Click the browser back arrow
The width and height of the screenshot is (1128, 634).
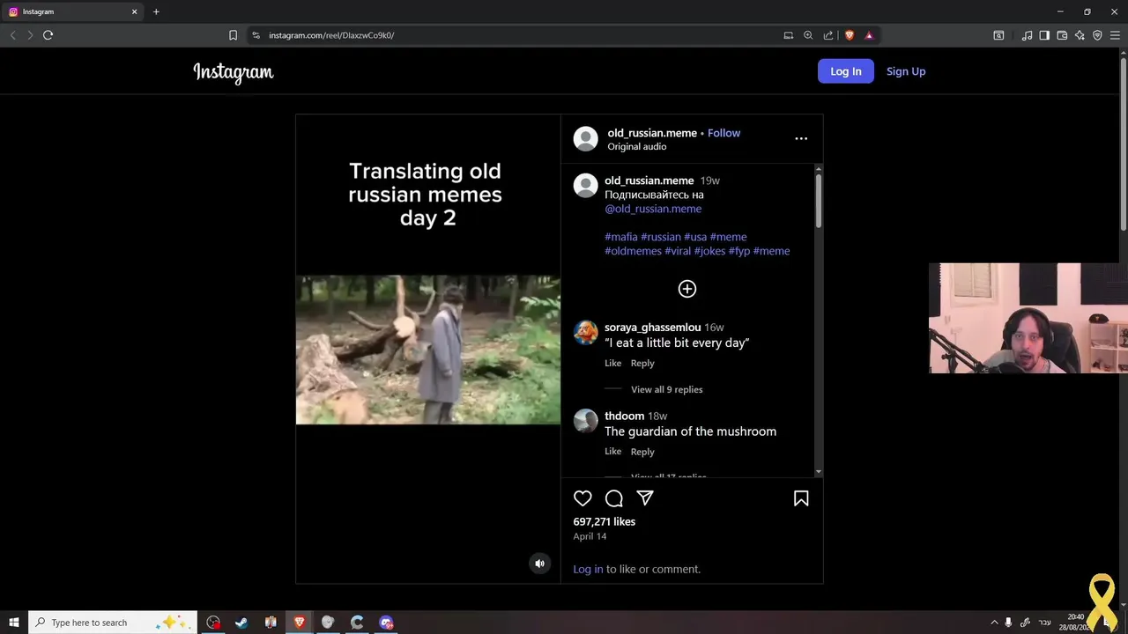point(12,35)
